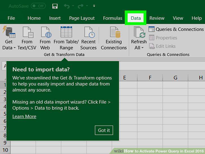The width and height of the screenshot is (205, 154).
Task: Click the From Table/Range icon
Action: coord(66,32)
